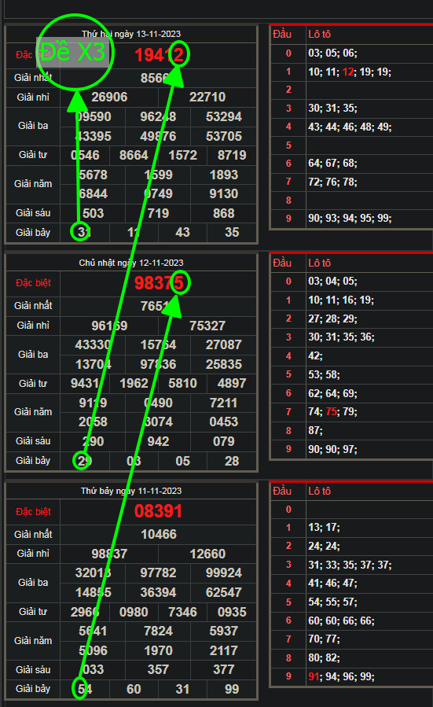
Task: Click the Giải tư number 8664
Action: (x=134, y=155)
